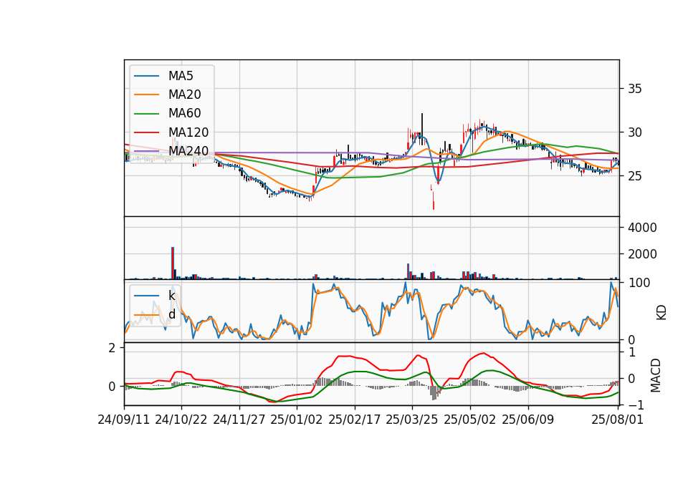This screenshot has height=494, width=688.
Task: Click the MACD left axis value 2
Action: [x=112, y=348]
